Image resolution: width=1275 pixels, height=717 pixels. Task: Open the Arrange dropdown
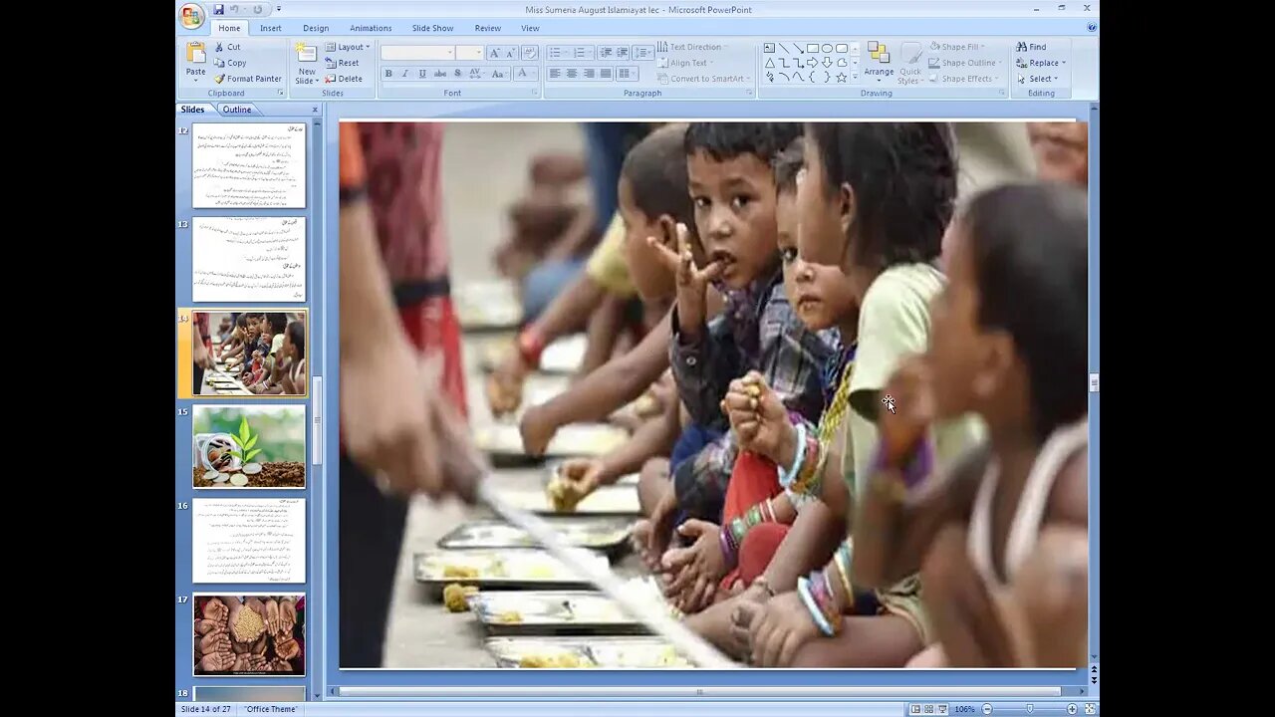pyautogui.click(x=879, y=63)
